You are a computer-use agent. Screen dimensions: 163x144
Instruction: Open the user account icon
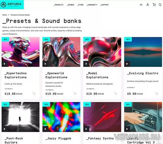coord(148,5)
